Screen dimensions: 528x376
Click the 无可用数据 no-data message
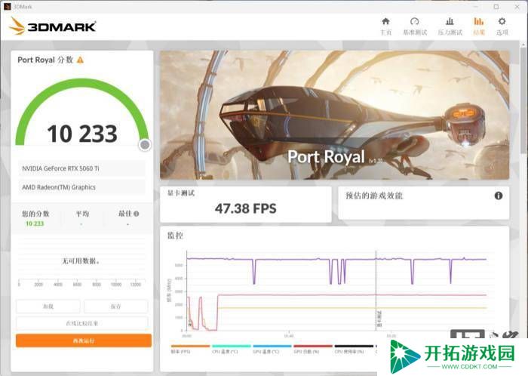point(81,260)
